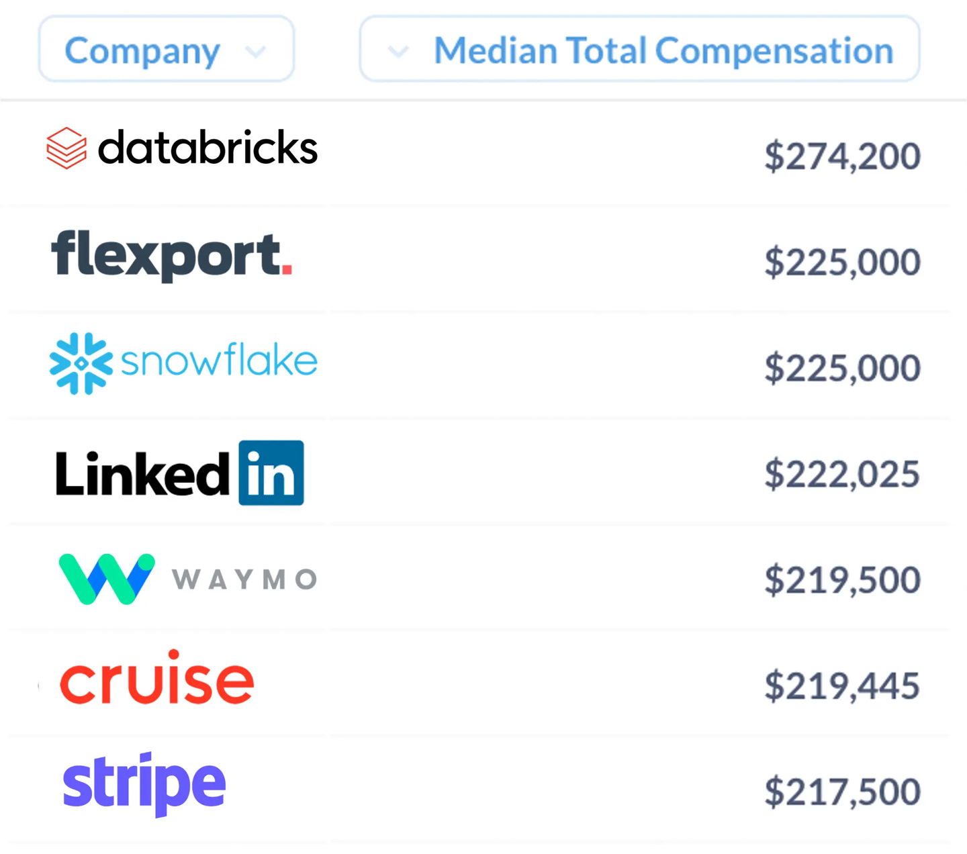Select Flexport compensation value $225,000
Screen dimensions: 967x854
point(842,262)
